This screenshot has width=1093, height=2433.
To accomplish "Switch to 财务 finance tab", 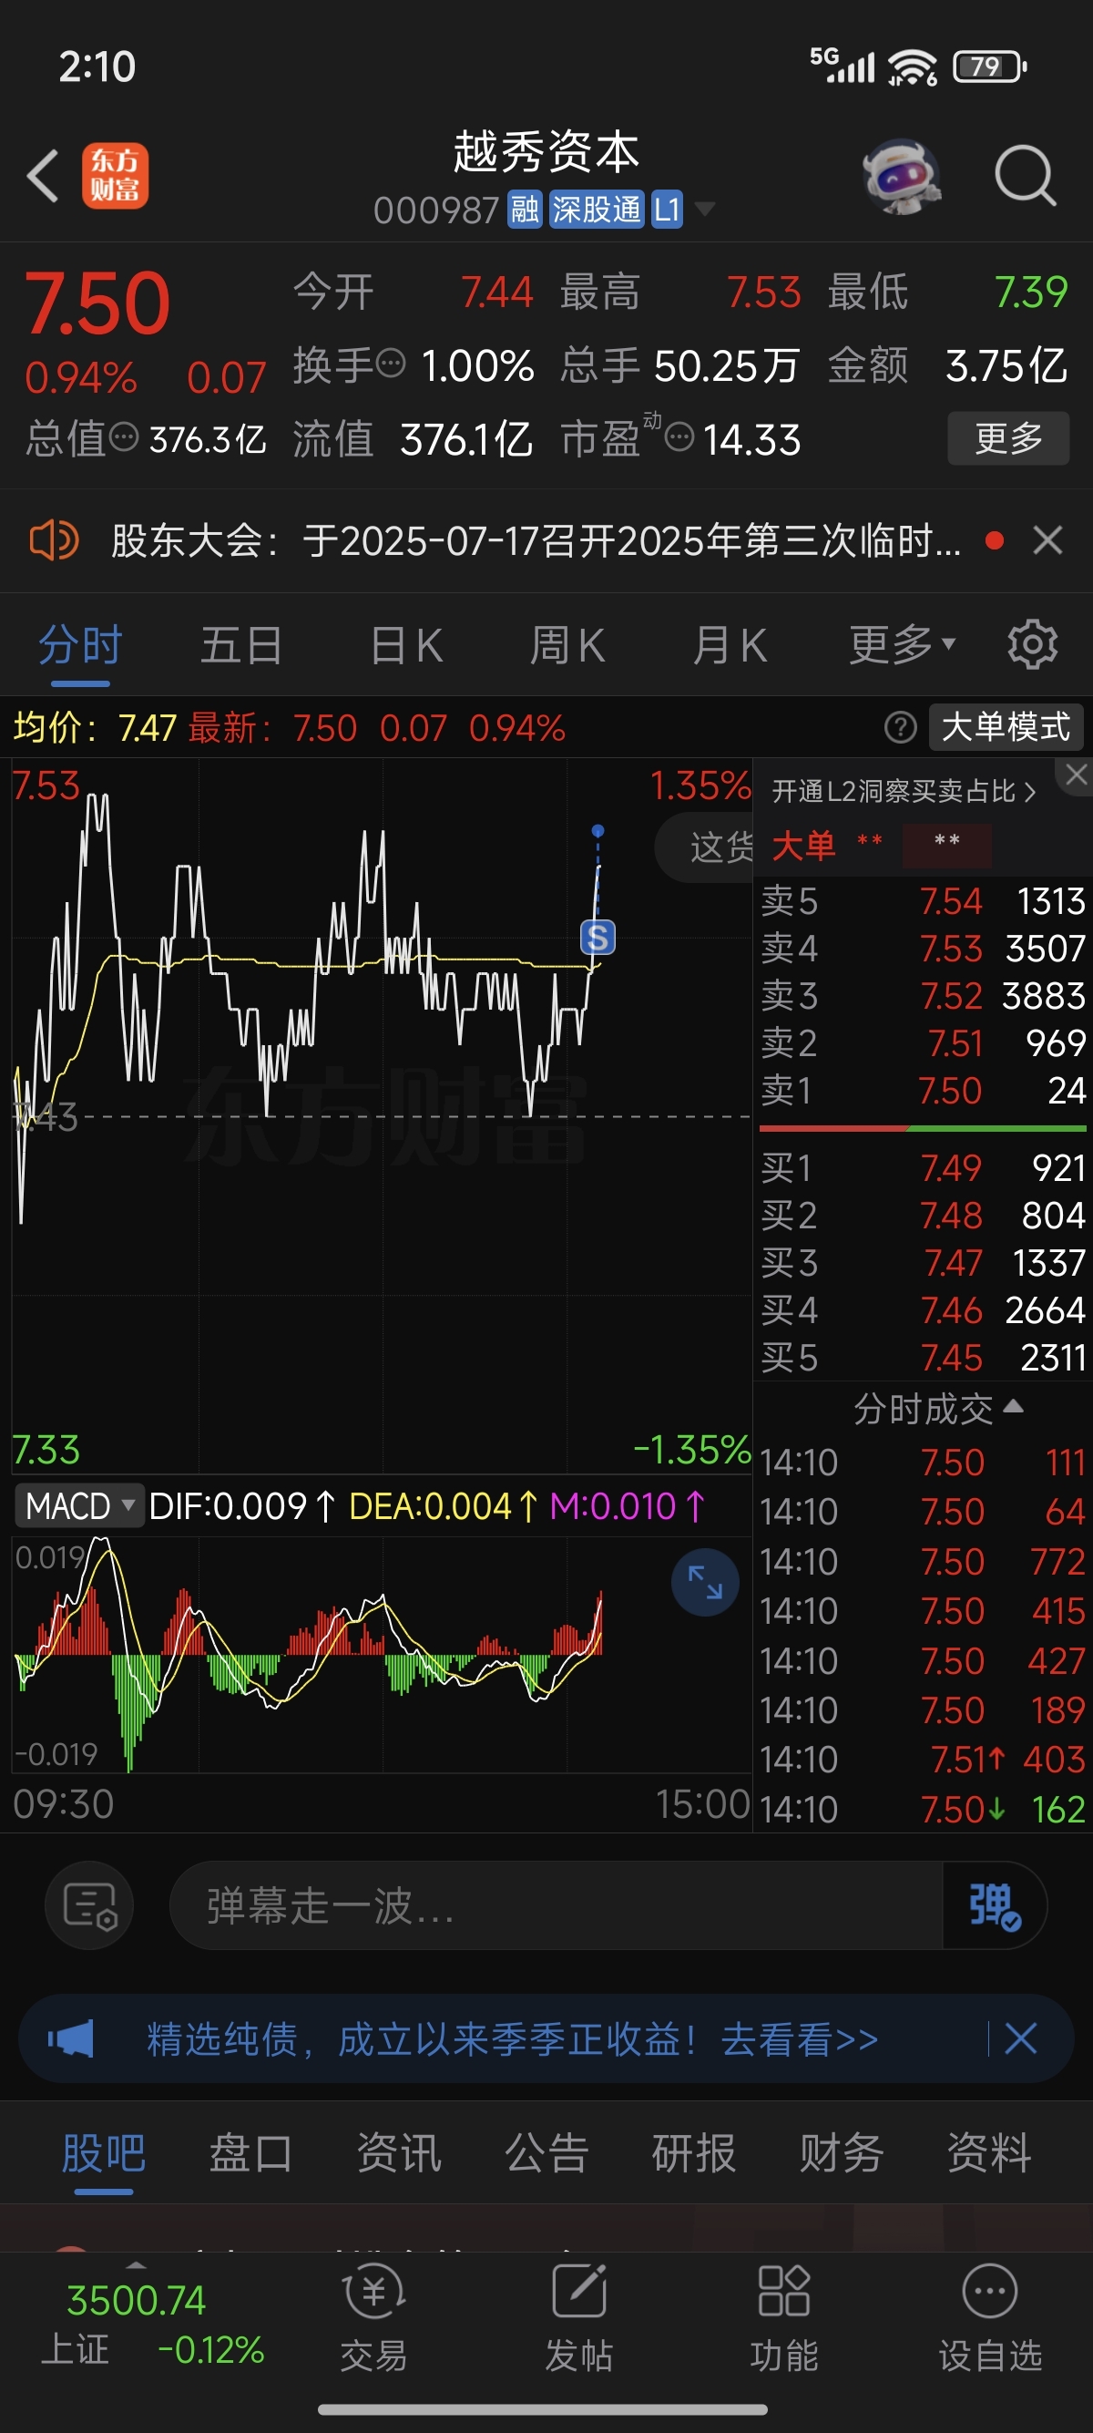I will [842, 2153].
